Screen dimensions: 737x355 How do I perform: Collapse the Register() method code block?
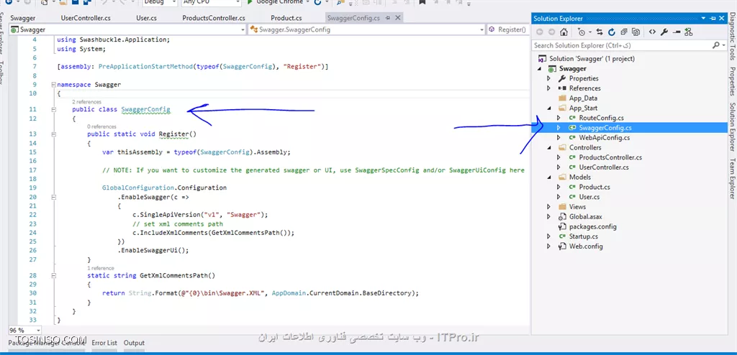point(53,134)
